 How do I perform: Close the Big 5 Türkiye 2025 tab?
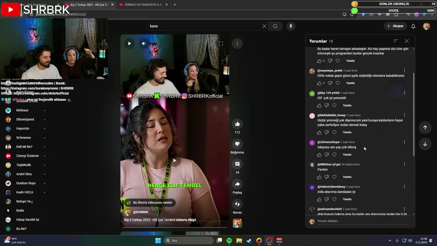[x=112, y=5]
